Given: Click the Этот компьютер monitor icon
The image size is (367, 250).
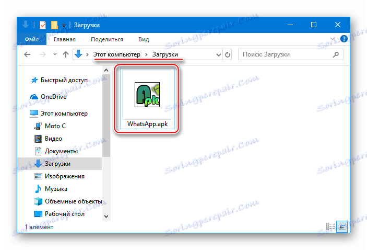Looking at the screenshot, I should 34,113.
